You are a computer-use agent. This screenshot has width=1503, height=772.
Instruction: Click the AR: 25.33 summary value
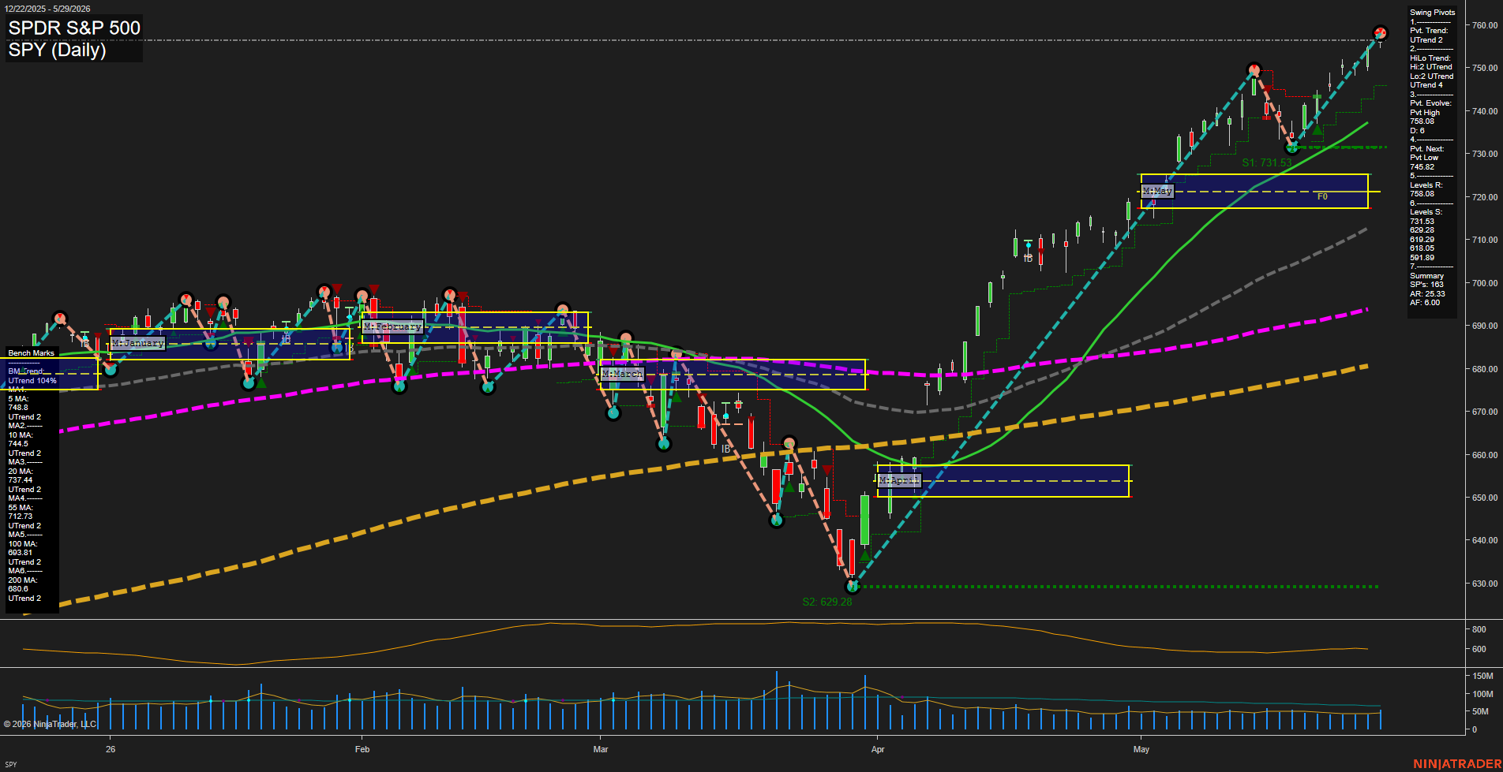[x=1428, y=294]
